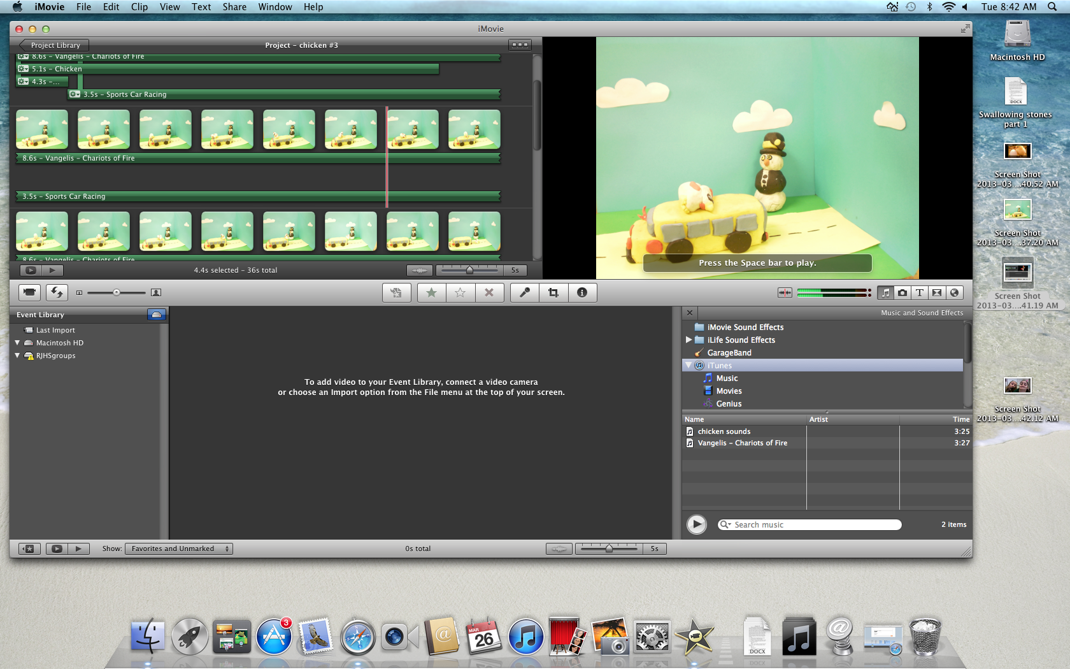Preview selected song with play button
The width and height of the screenshot is (1070, 669).
coord(697,524)
